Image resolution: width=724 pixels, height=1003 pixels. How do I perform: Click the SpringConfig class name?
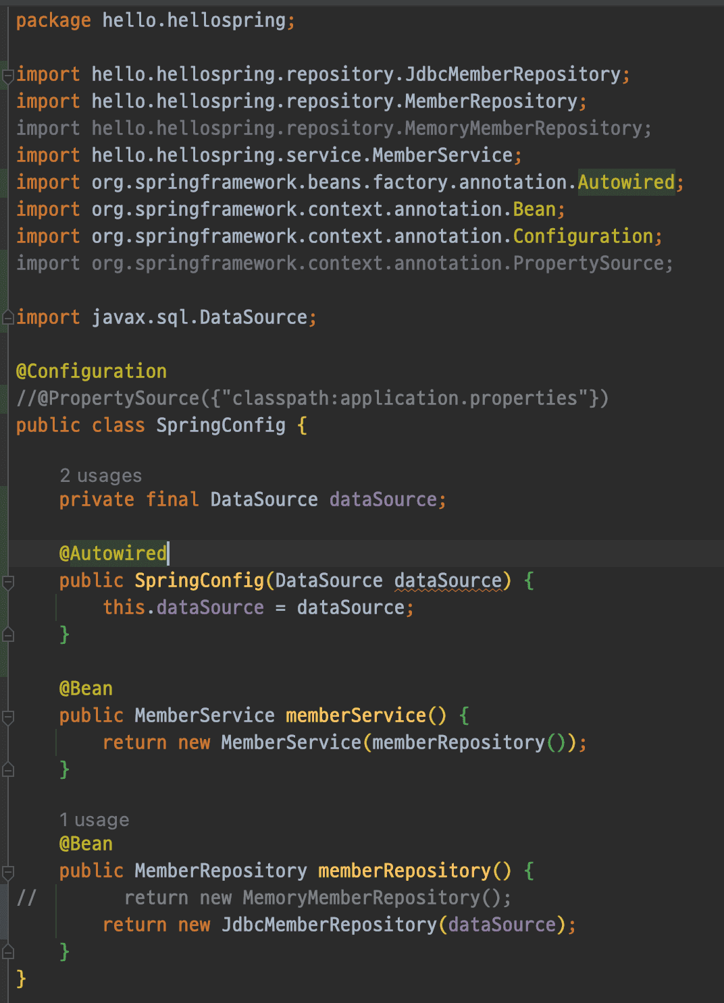pos(221,425)
